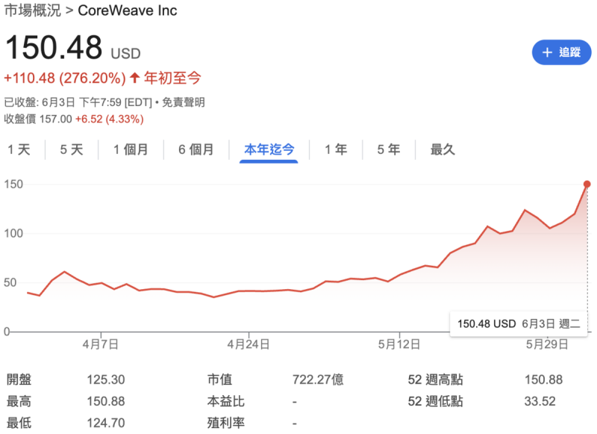Click the 52 週高點 label
Image resolution: width=597 pixels, height=434 pixels.
tap(435, 379)
